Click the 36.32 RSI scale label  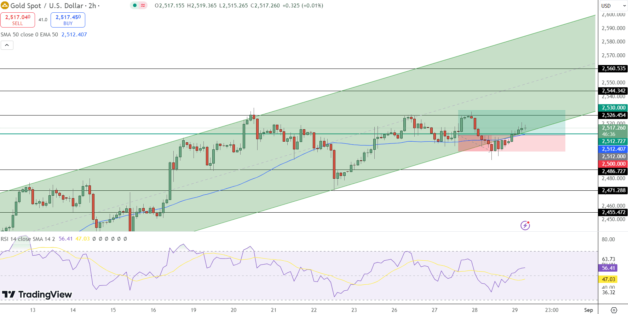coord(608,292)
